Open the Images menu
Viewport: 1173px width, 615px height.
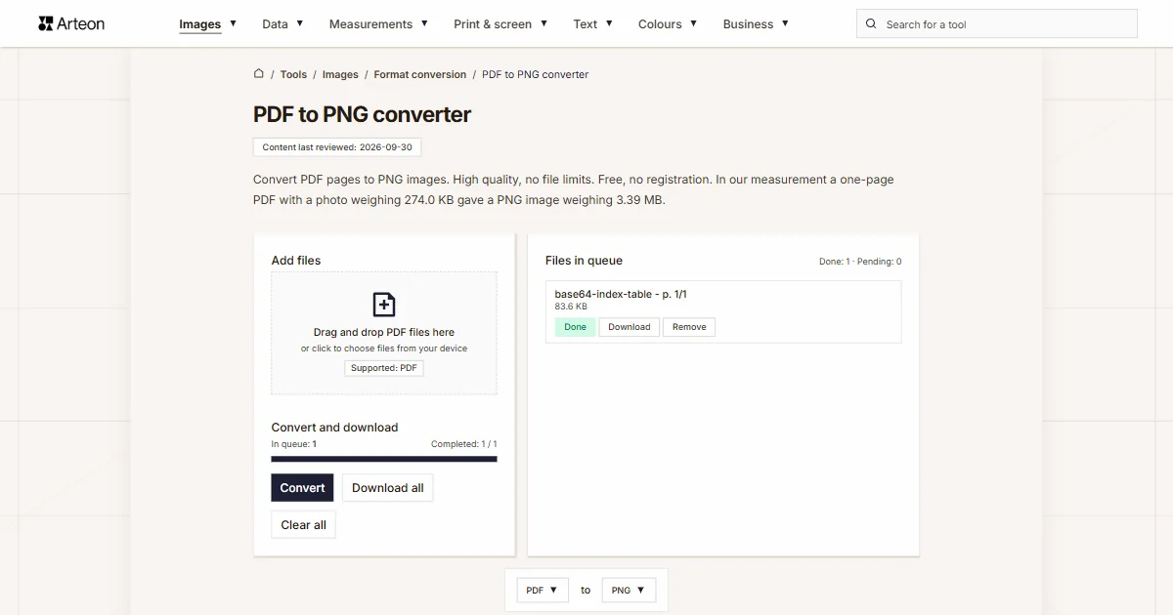[x=207, y=24]
